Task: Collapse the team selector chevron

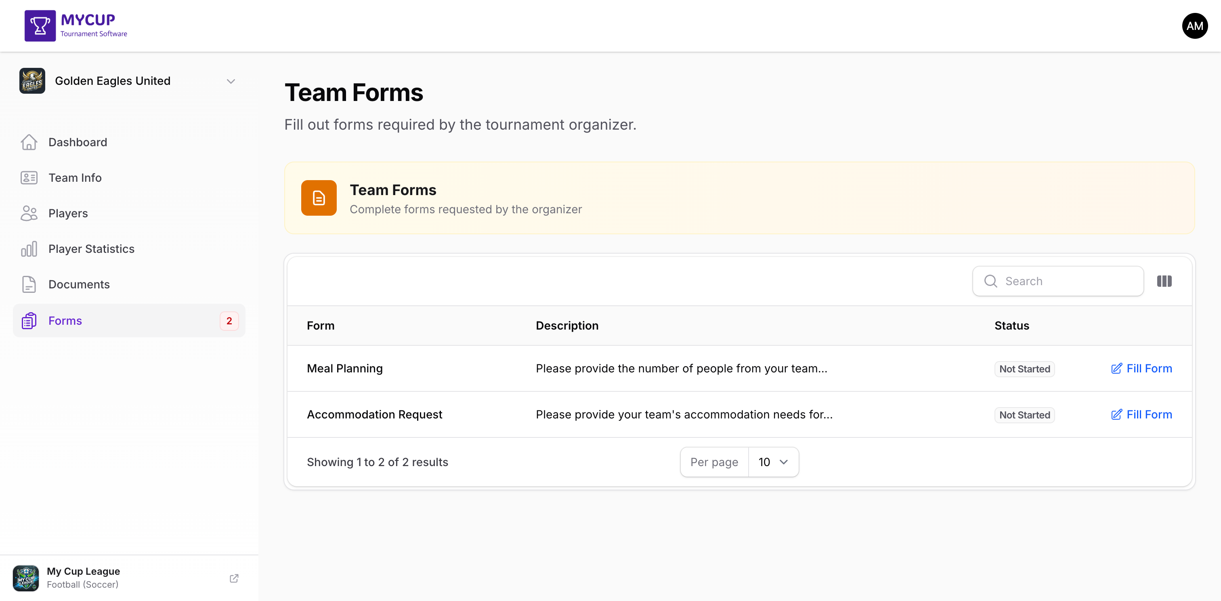Action: tap(231, 81)
